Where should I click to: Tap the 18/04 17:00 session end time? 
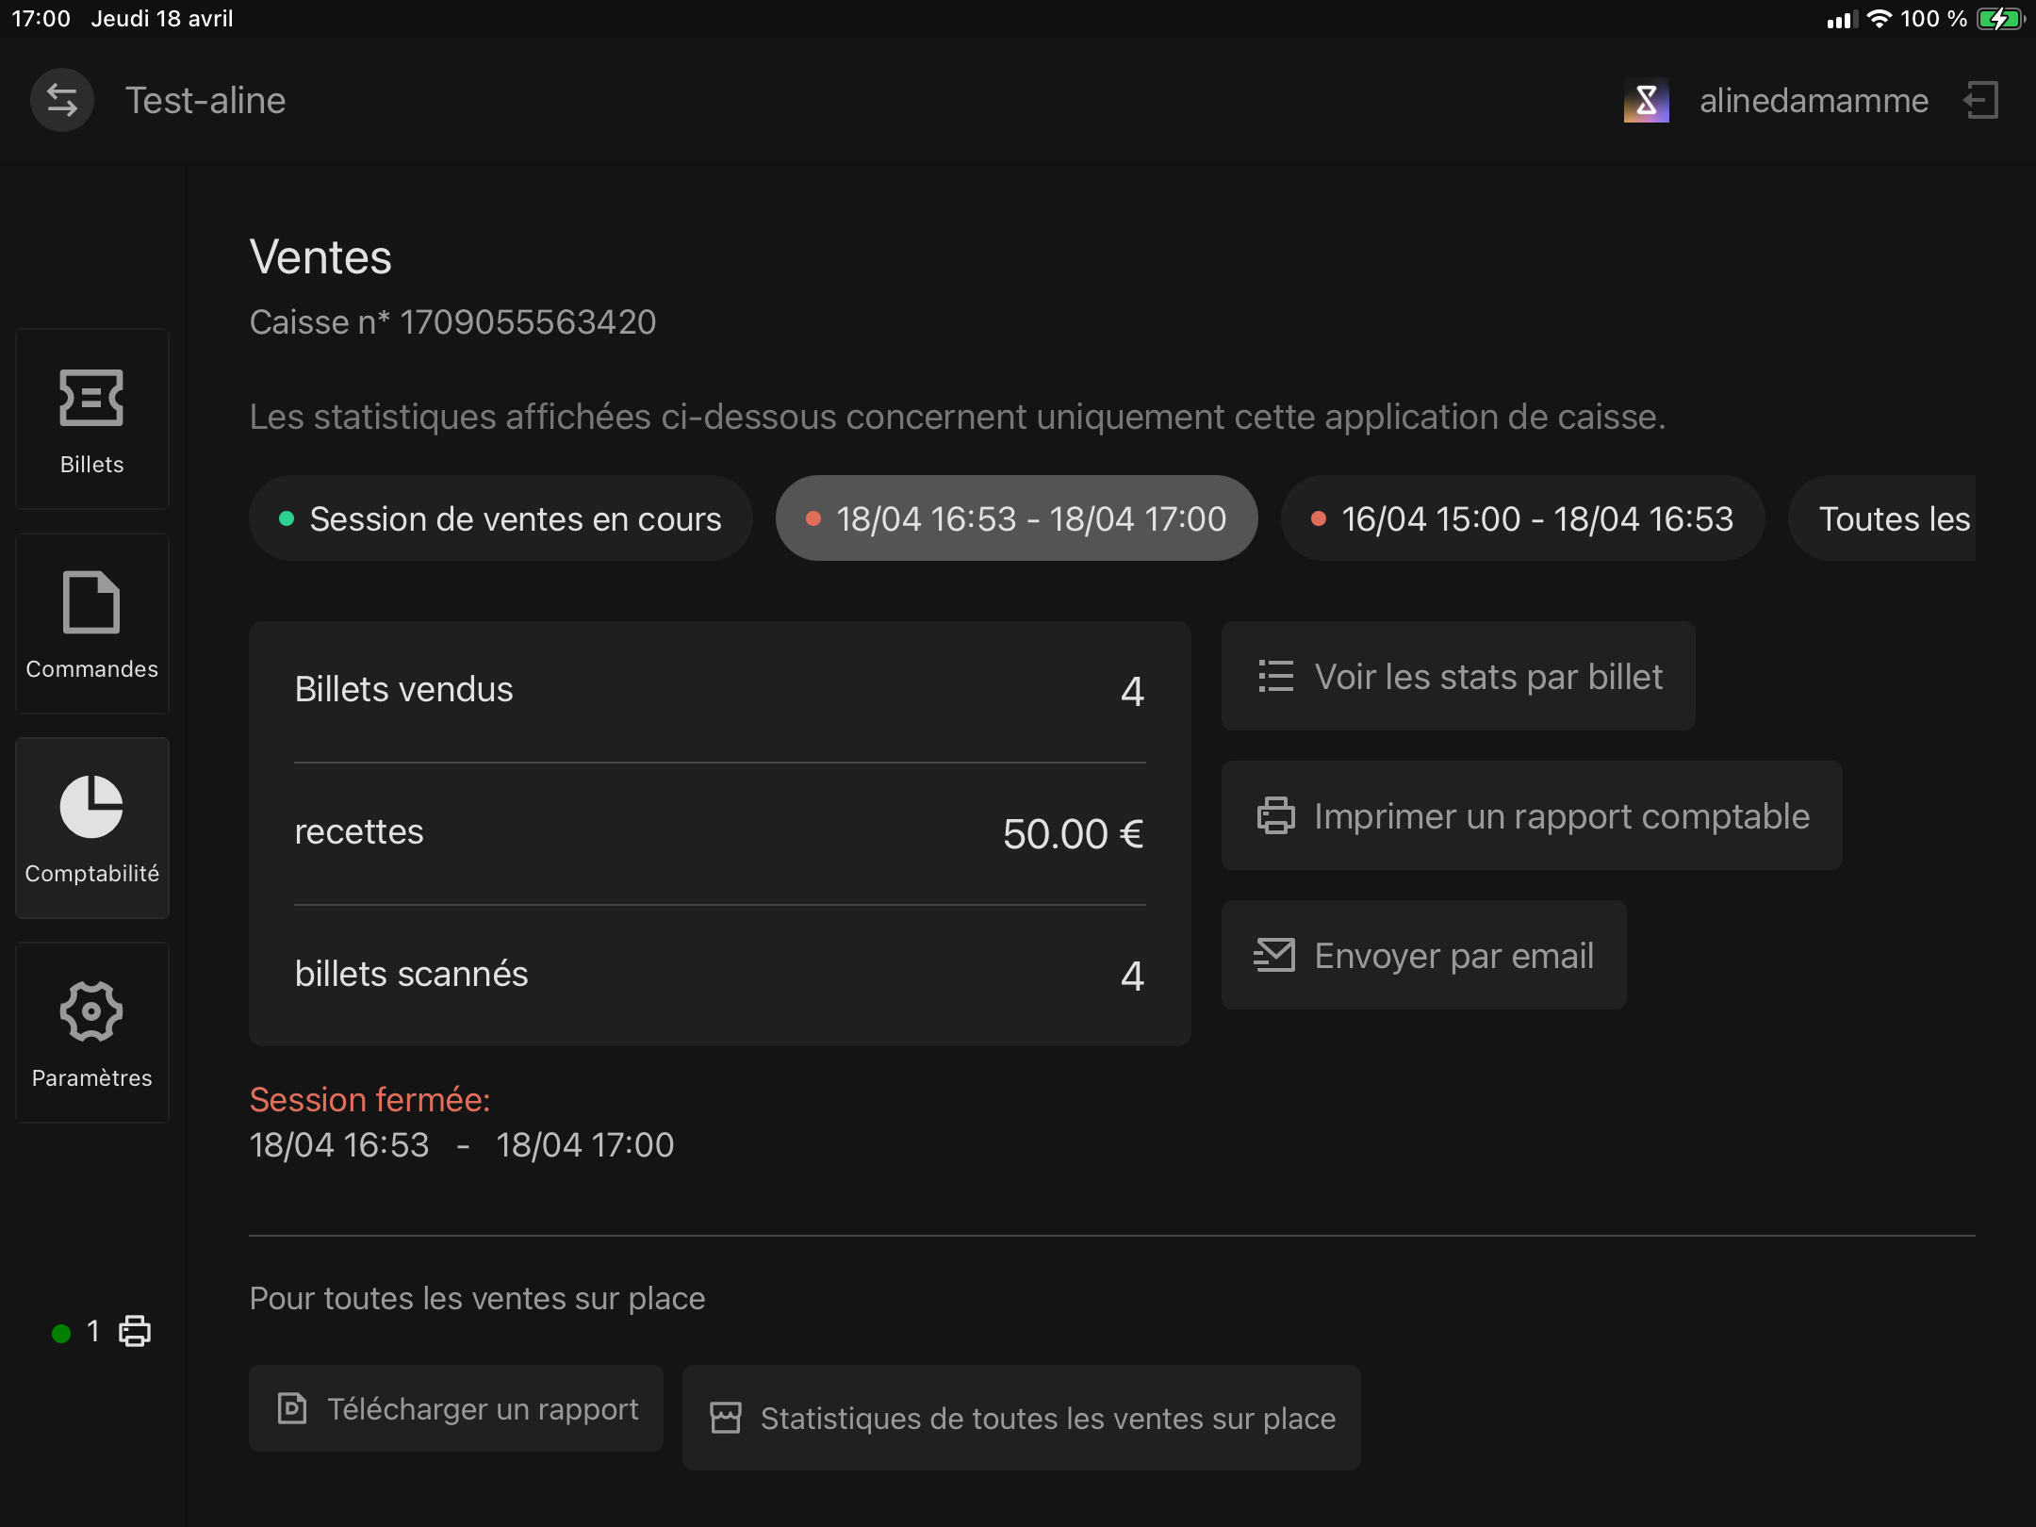point(585,1144)
